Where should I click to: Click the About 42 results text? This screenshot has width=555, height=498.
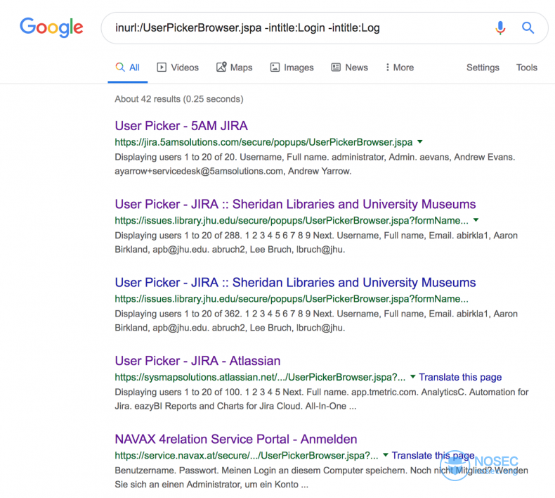click(x=178, y=99)
